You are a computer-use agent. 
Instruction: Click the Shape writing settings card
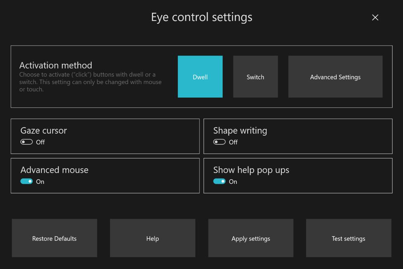pyautogui.click(x=298, y=136)
